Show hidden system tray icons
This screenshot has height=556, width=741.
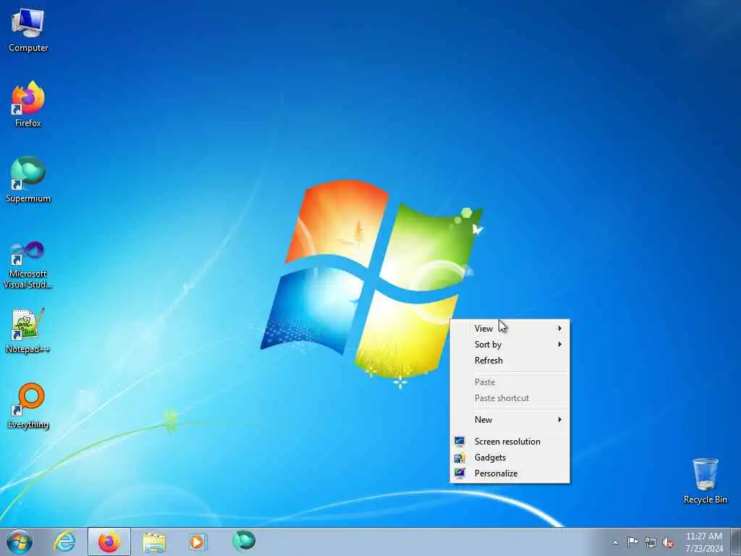click(x=615, y=543)
